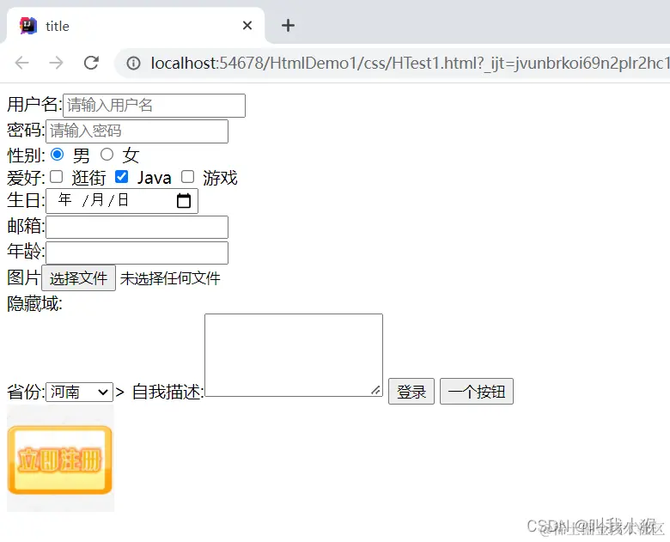
Task: Click the 立即注册 image button
Action: click(x=60, y=460)
